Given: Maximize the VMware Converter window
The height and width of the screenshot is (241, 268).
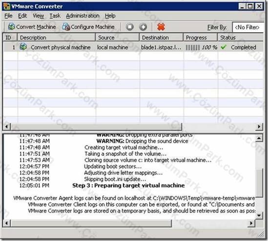Looking at the screenshot, I should (x=250, y=6).
